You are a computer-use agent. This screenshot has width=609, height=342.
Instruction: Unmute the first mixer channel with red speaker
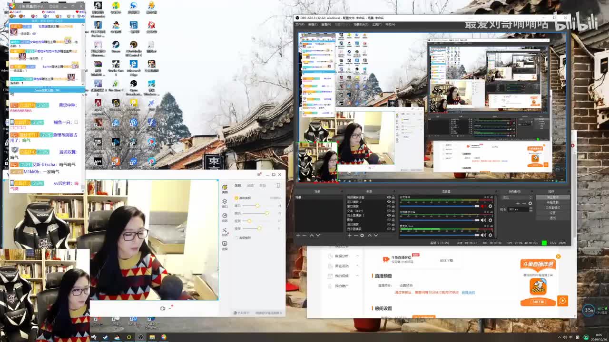(483, 206)
